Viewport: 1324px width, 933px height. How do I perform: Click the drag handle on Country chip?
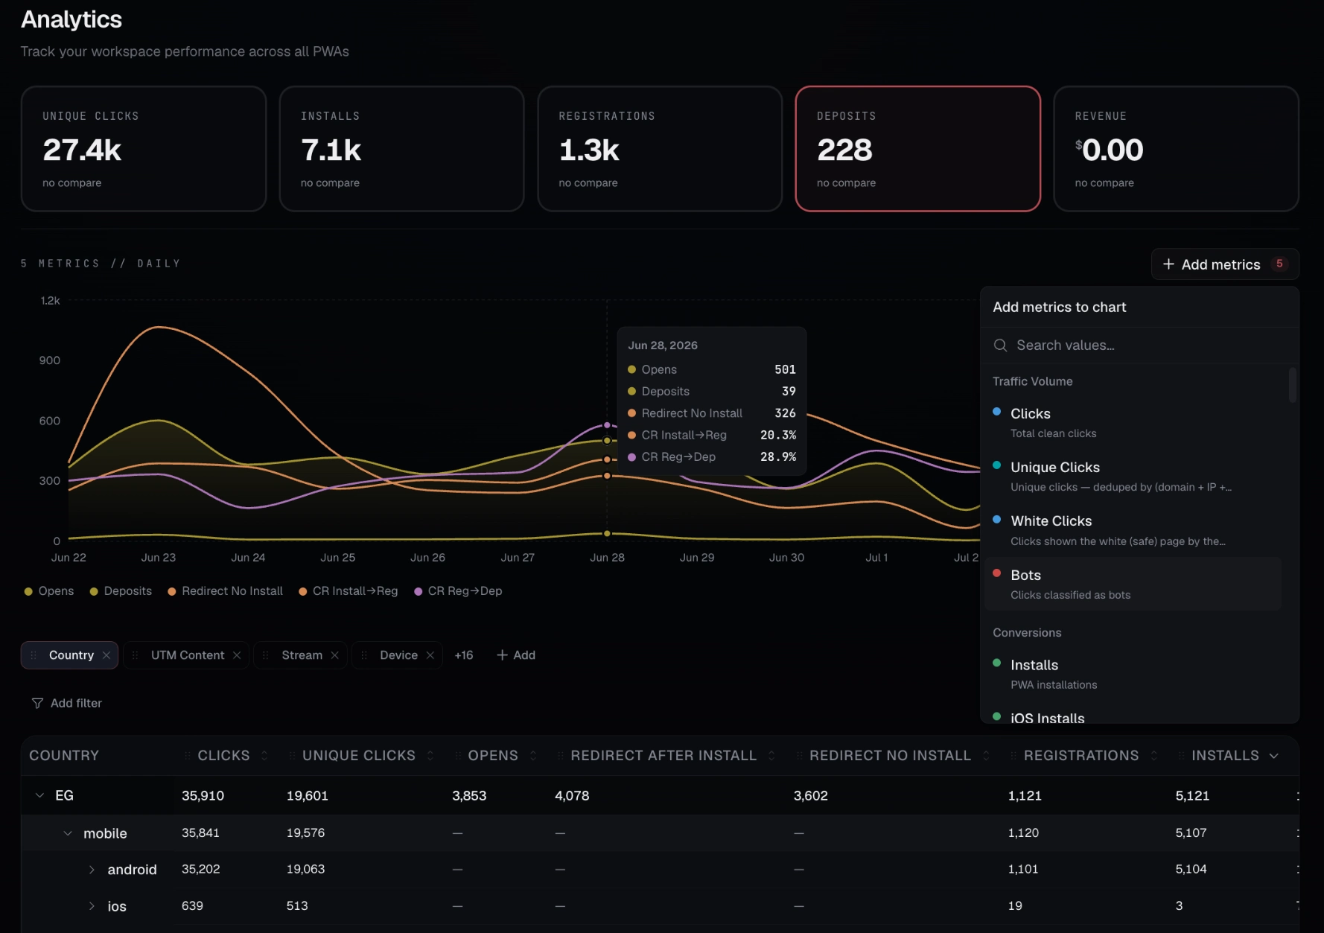pyautogui.click(x=34, y=655)
